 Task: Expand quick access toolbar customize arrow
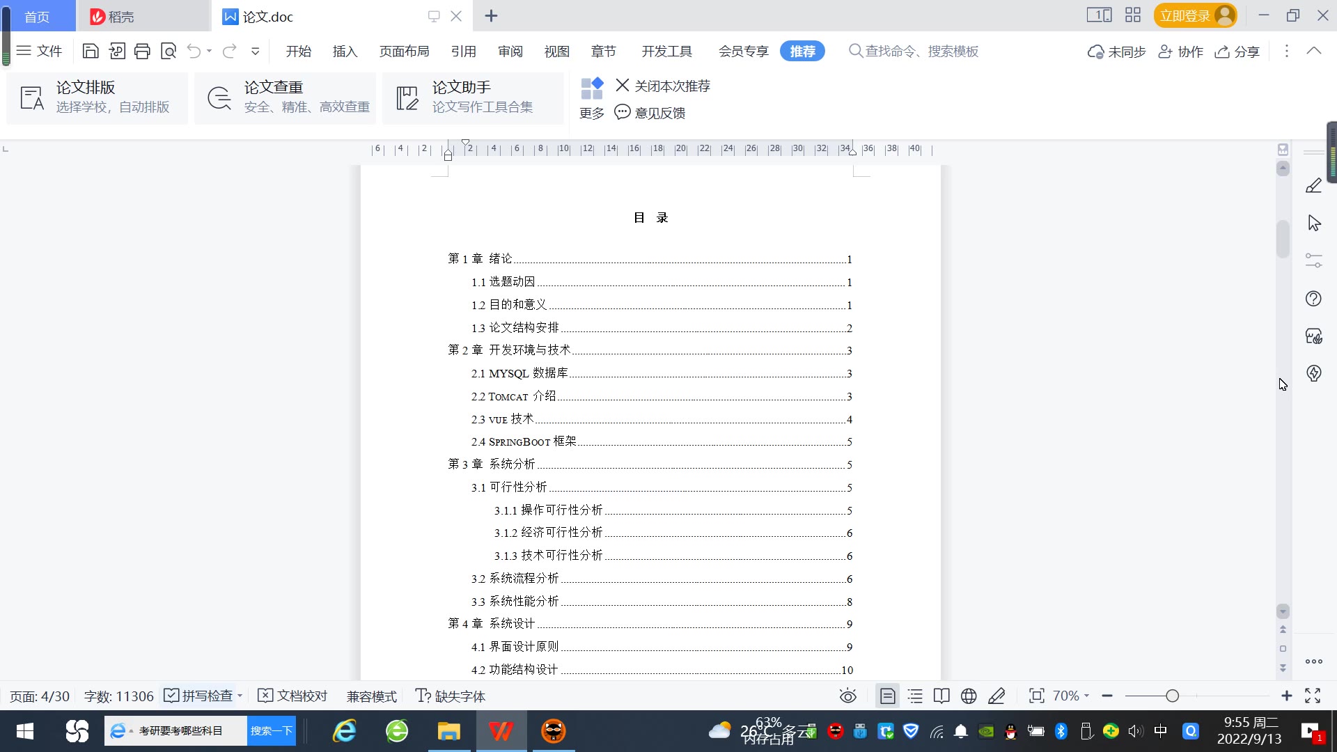pyautogui.click(x=256, y=51)
